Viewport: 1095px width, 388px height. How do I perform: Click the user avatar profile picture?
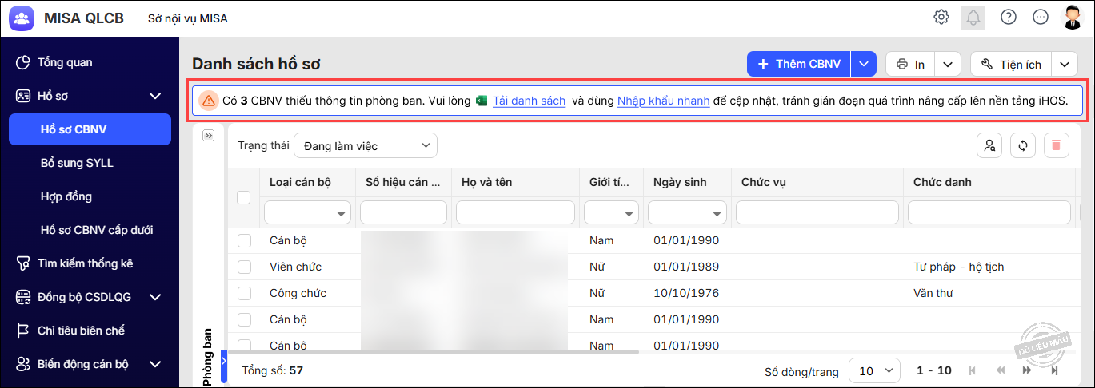tap(1073, 17)
